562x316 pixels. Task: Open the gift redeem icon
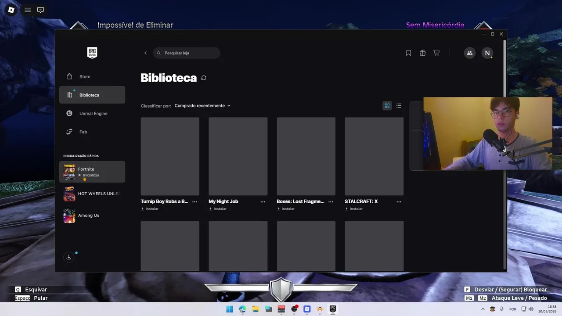click(x=422, y=53)
